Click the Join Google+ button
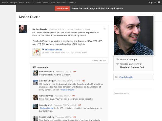Screen dimensions: 162x121 tap(62, 8)
